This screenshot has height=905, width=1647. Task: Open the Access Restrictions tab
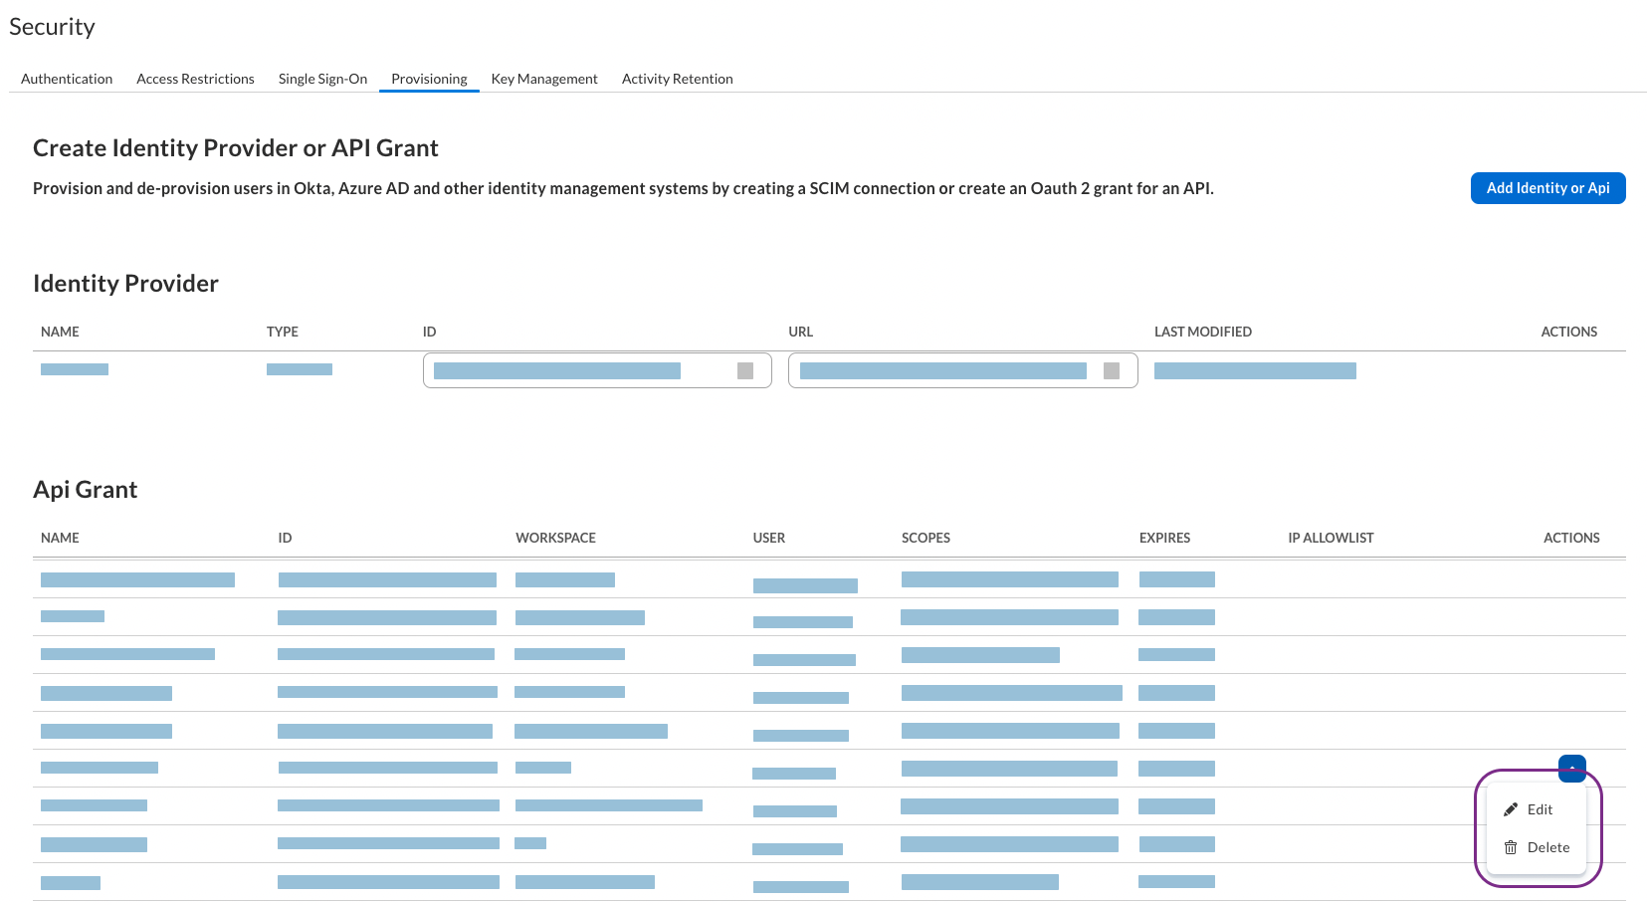click(195, 79)
